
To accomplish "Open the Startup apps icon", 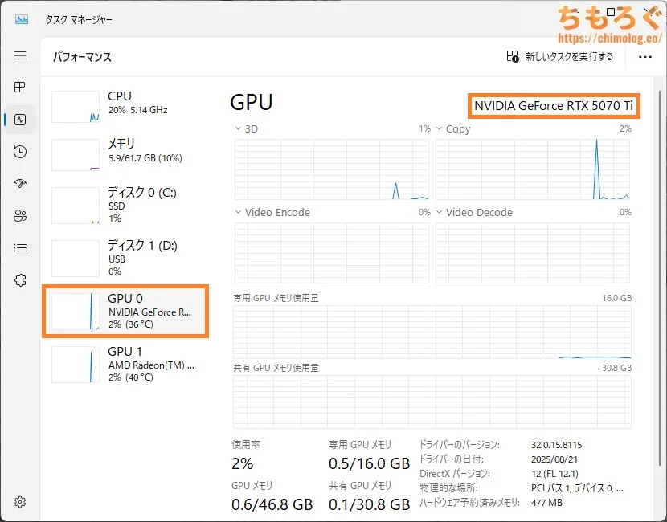I will 20,183.
